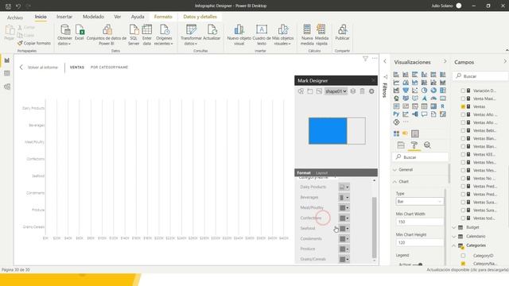
Task: Check the Venta Maxi... field checkbox
Action: pos(463,99)
